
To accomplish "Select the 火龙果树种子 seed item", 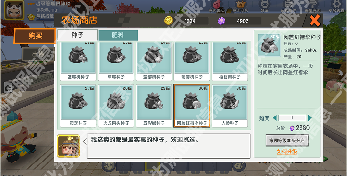I will pyautogui.click(x=116, y=106).
